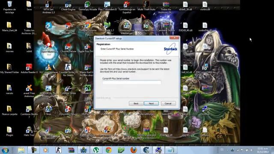
Task: Open Counter Strike from the taskbar
Action: 59,150
